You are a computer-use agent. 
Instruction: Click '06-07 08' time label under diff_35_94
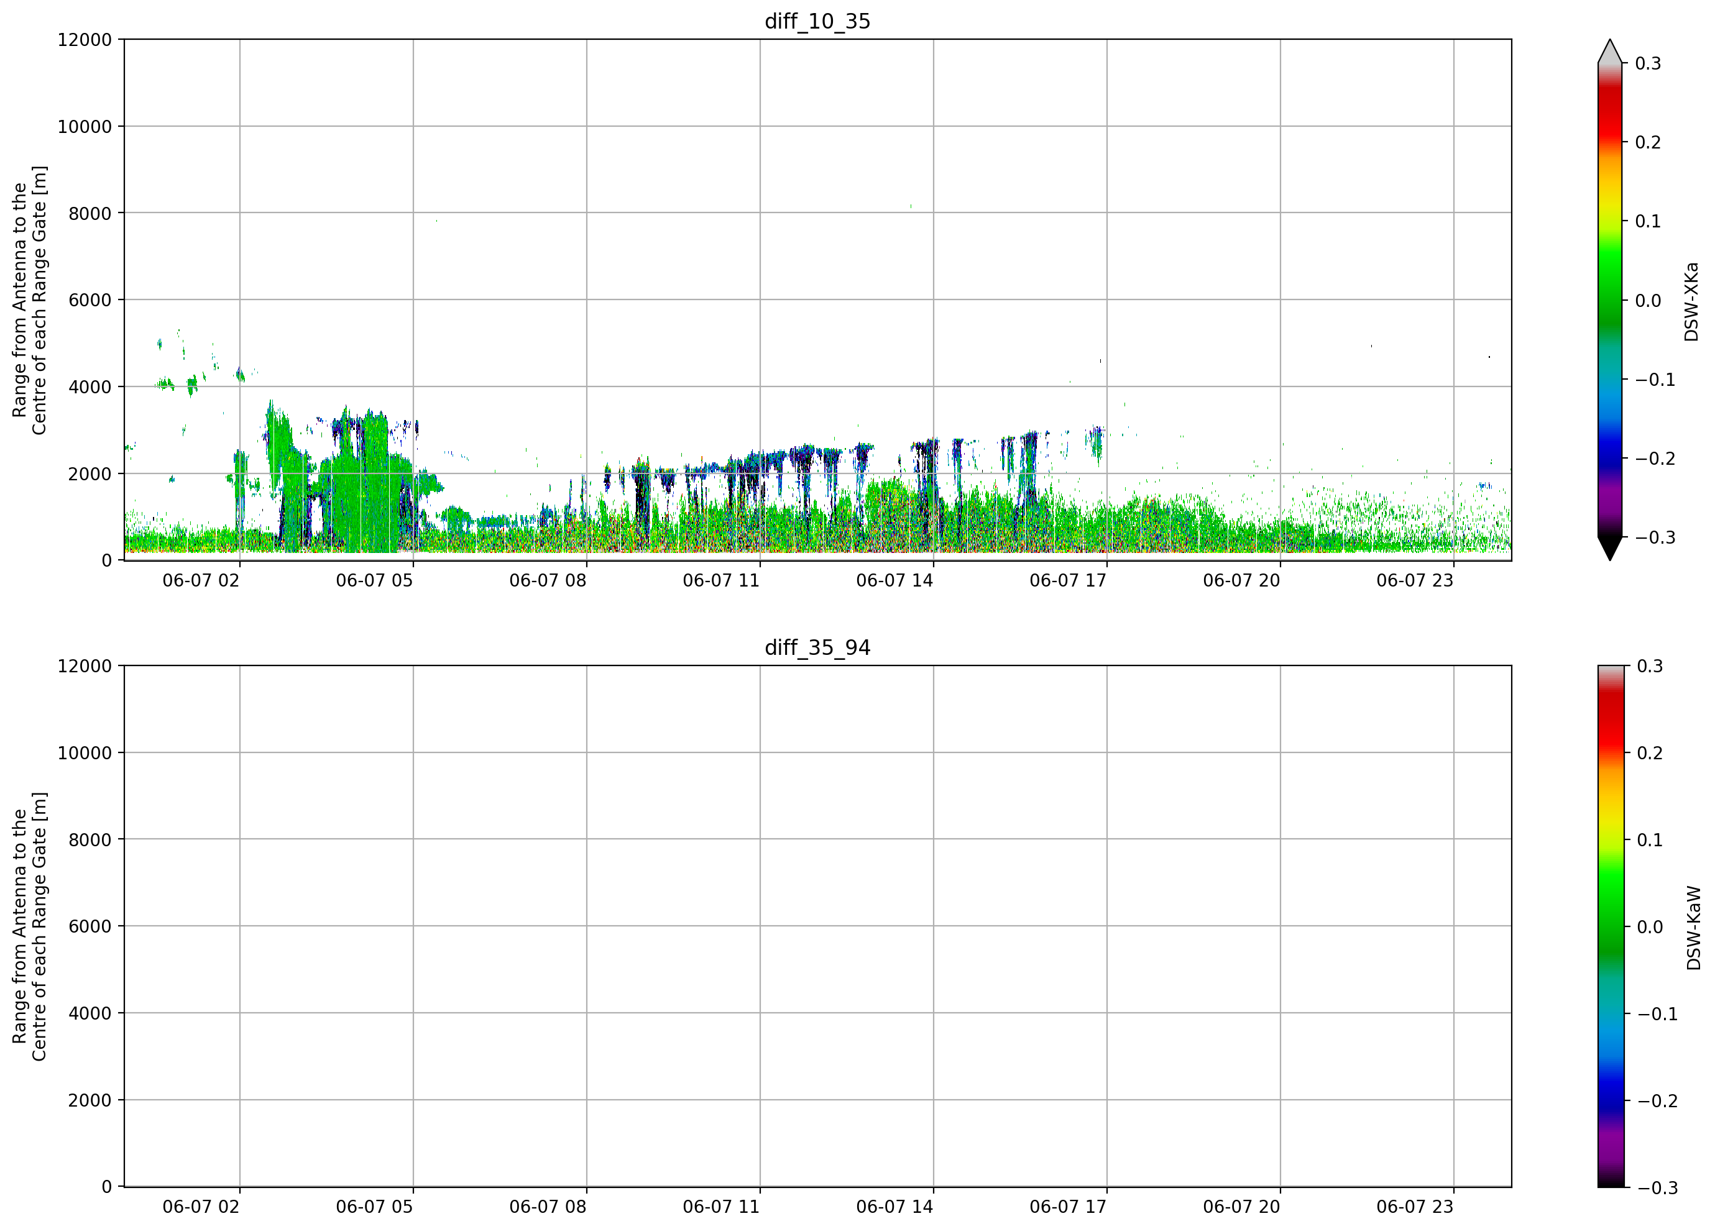coord(548,1207)
